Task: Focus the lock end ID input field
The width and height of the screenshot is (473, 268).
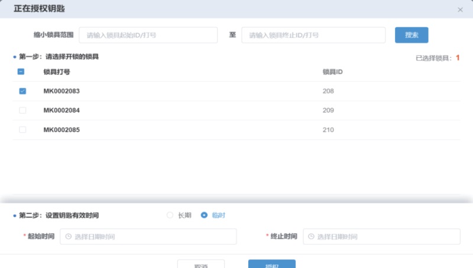Action: point(313,35)
